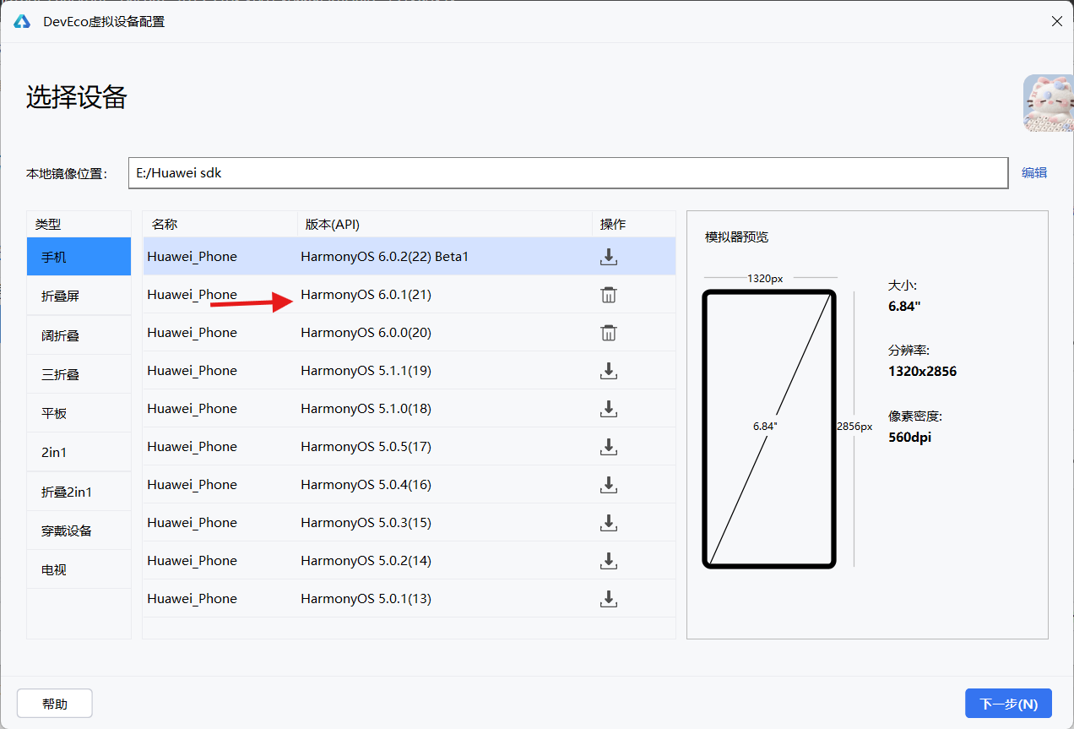Select row HarmonyOS 5.0.5(17)
1074x729 pixels.
point(409,446)
